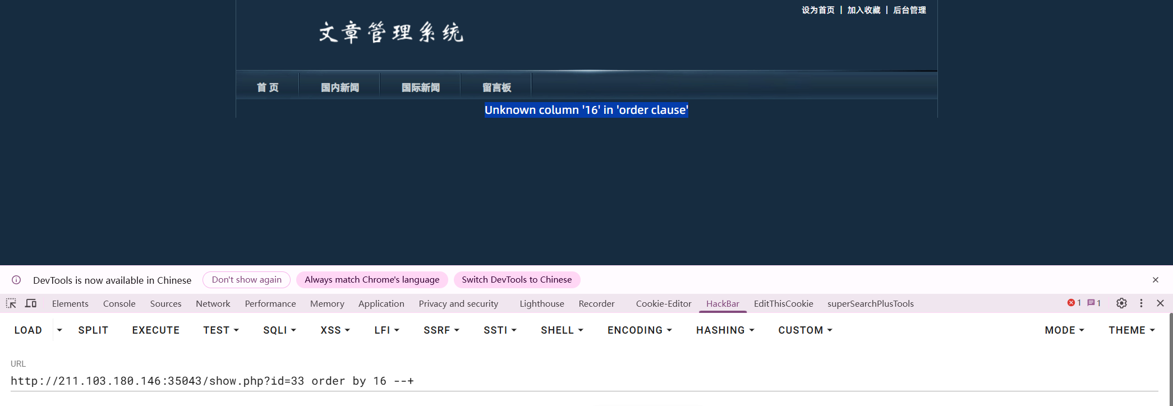Open the ENCODING dropdown menu
The image size is (1173, 406).
click(640, 330)
